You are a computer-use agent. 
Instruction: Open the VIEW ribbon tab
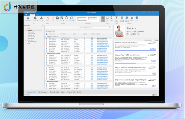coord(38,15)
